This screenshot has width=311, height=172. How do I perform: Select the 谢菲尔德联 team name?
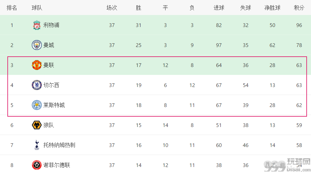pos(57,165)
